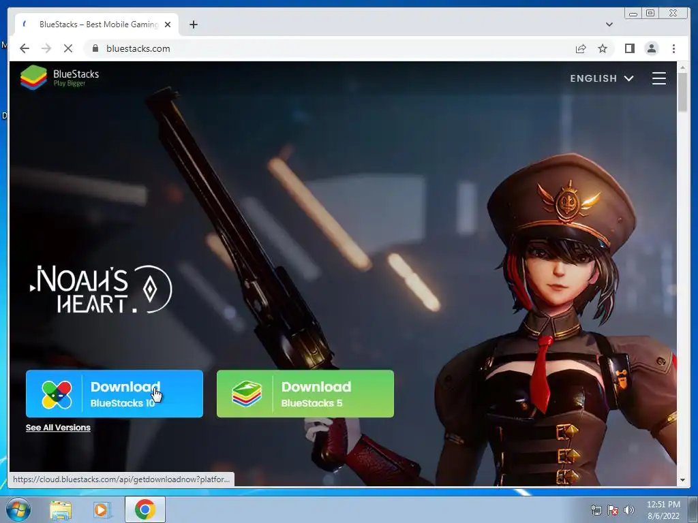This screenshot has height=523, width=698.
Task: Click the Show desktop strip at taskbar end
Action: click(x=693, y=509)
